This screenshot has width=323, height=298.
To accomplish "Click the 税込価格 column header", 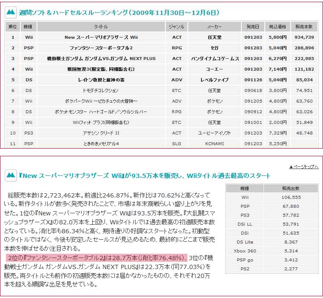I will pyautogui.click(x=278, y=26).
